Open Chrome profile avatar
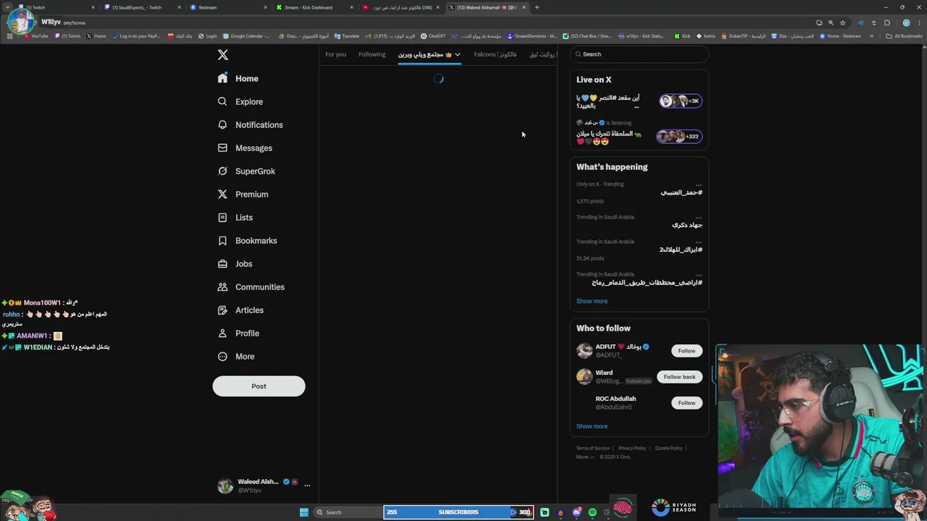This screenshot has width=927, height=521. coord(906,22)
